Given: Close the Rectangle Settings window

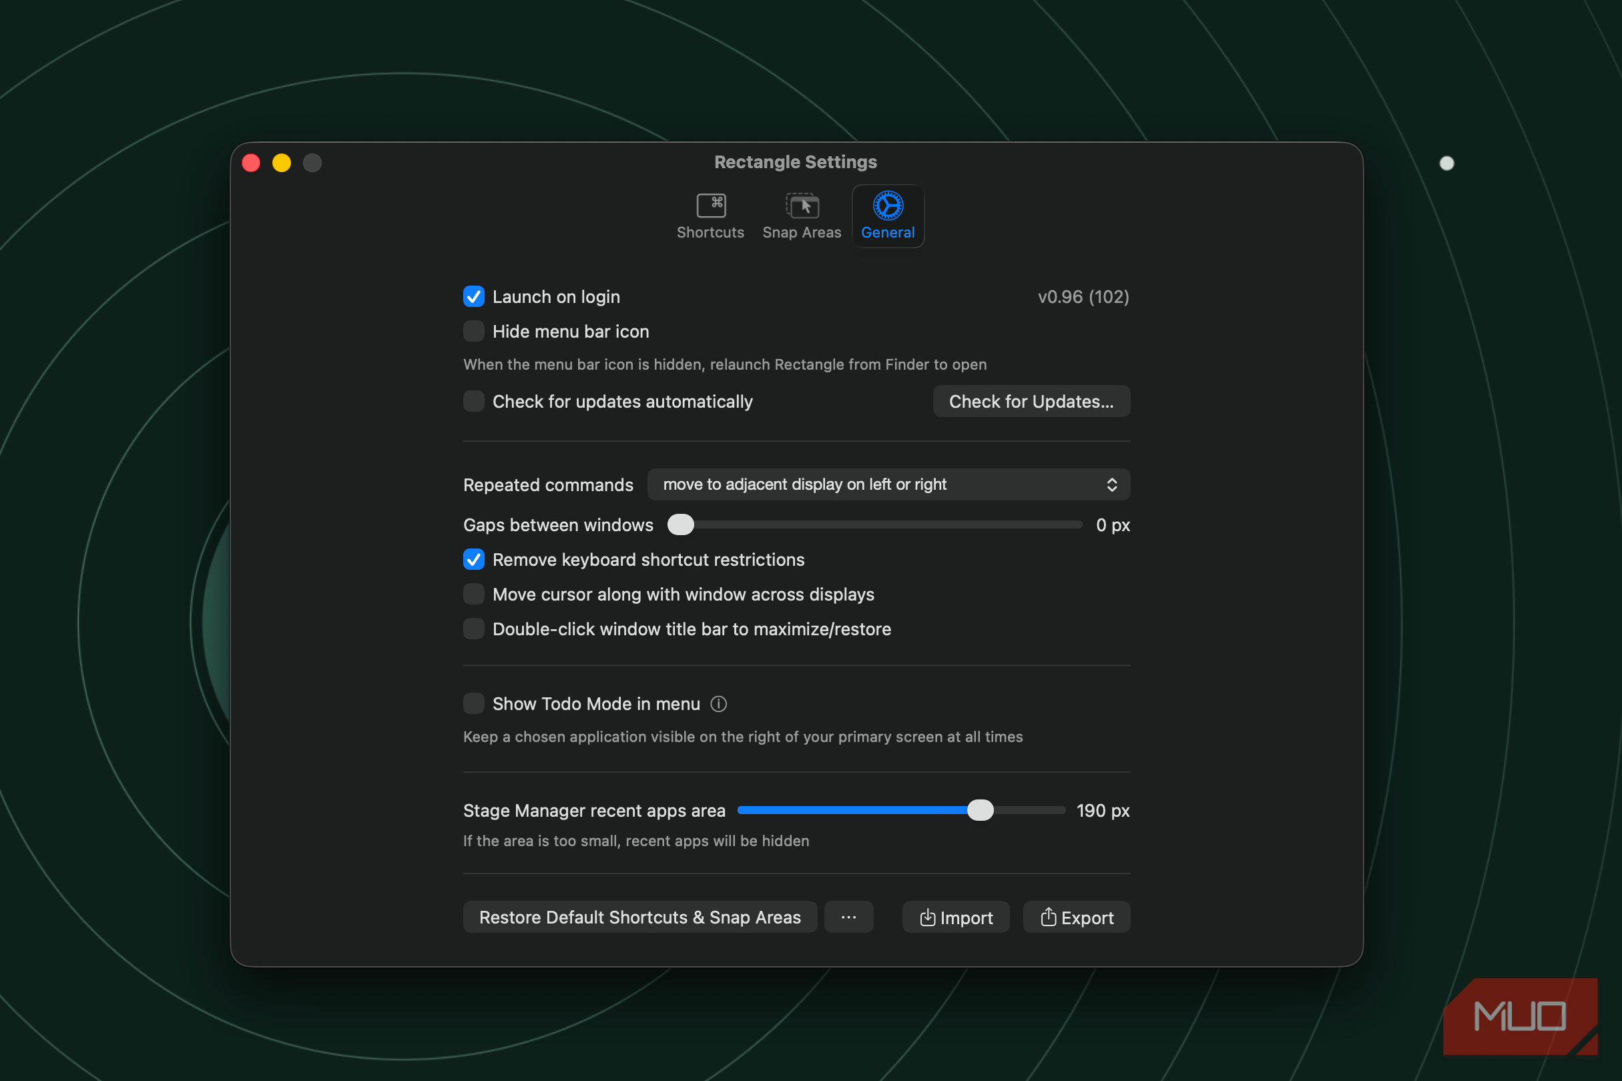Looking at the screenshot, I should tap(251, 163).
